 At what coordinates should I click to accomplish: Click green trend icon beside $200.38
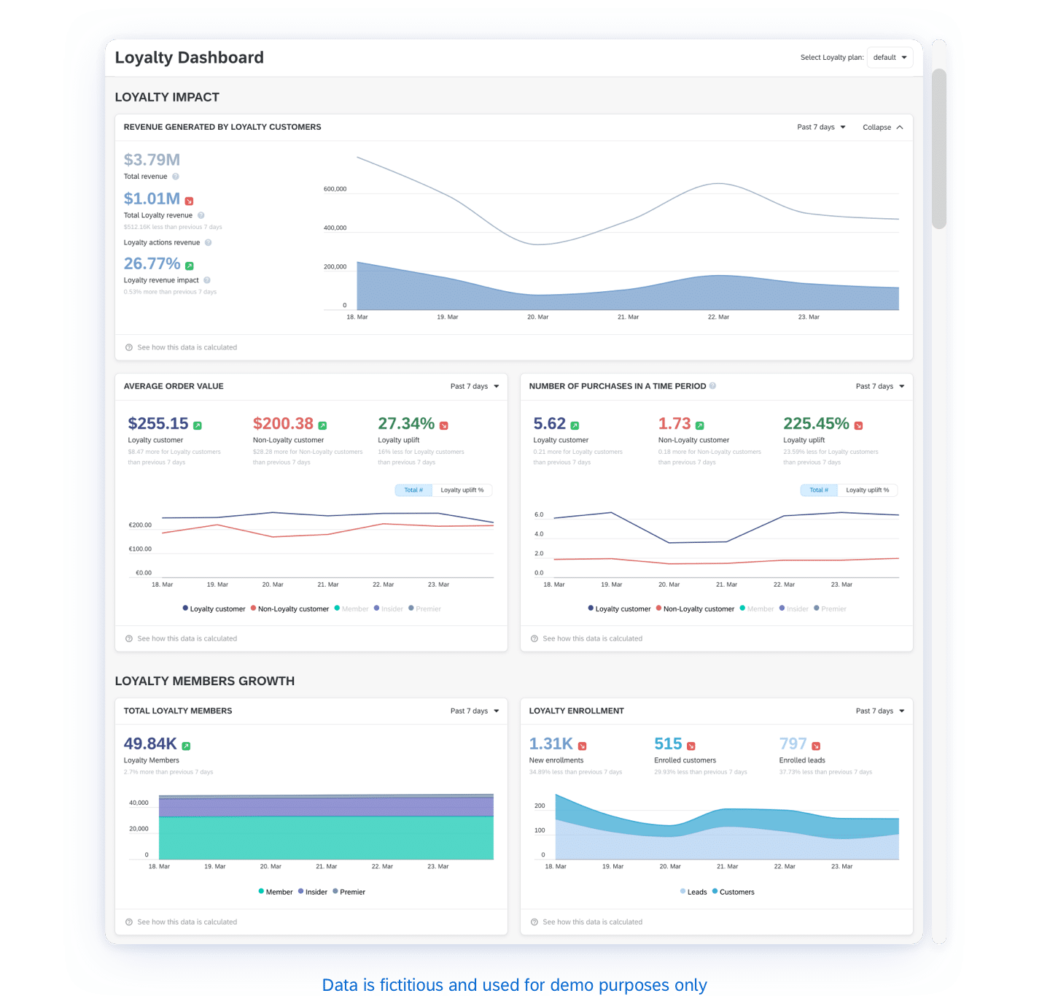(x=322, y=425)
